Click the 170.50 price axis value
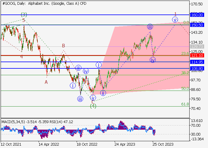Screen dimensions: 208x148 pyautogui.click(x=197, y=4)
